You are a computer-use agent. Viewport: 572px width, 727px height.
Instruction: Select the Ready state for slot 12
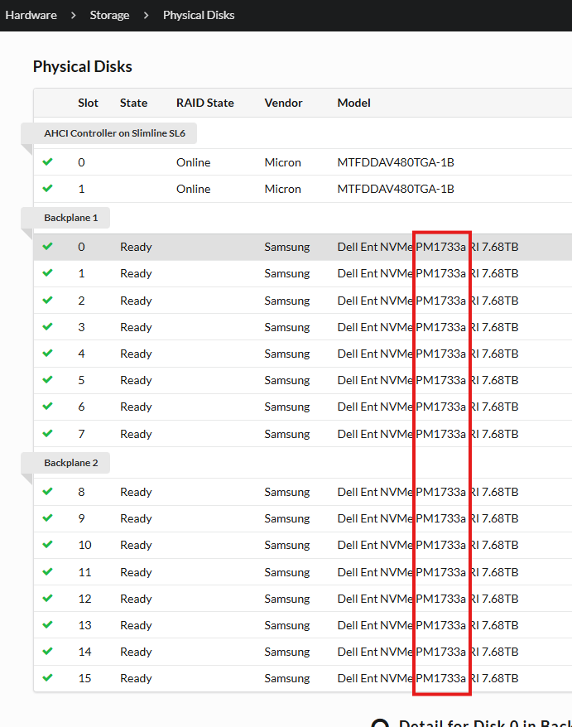click(136, 599)
